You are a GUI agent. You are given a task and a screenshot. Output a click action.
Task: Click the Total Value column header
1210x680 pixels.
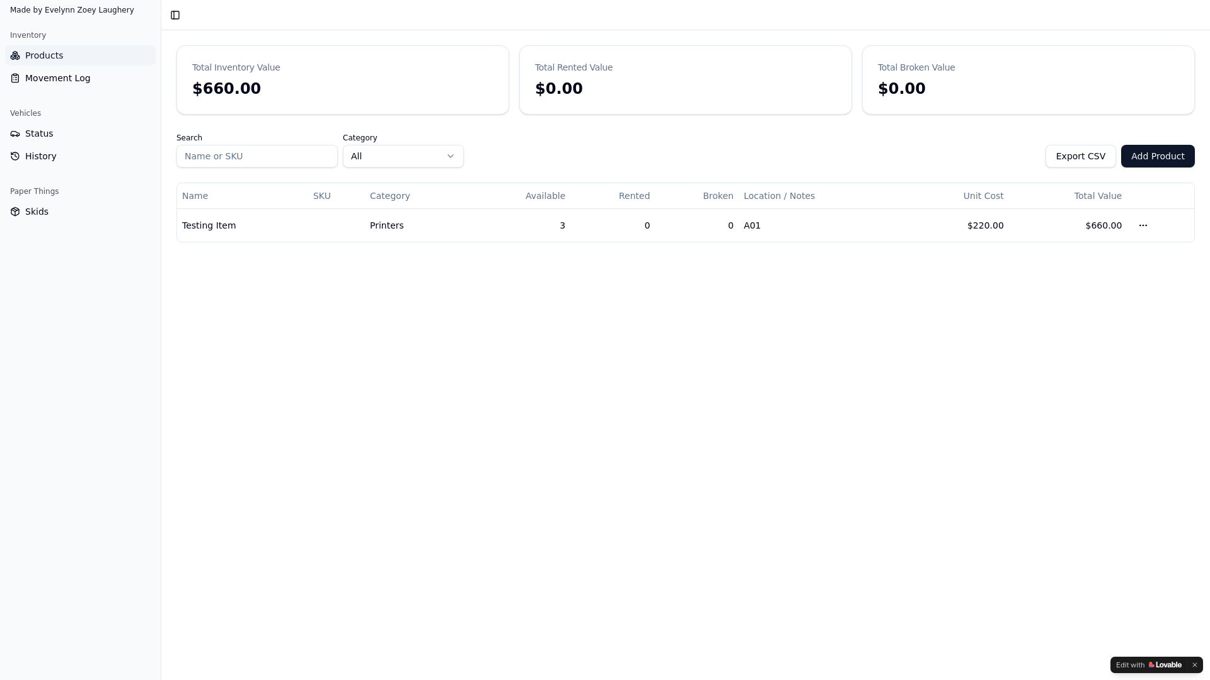(x=1098, y=196)
